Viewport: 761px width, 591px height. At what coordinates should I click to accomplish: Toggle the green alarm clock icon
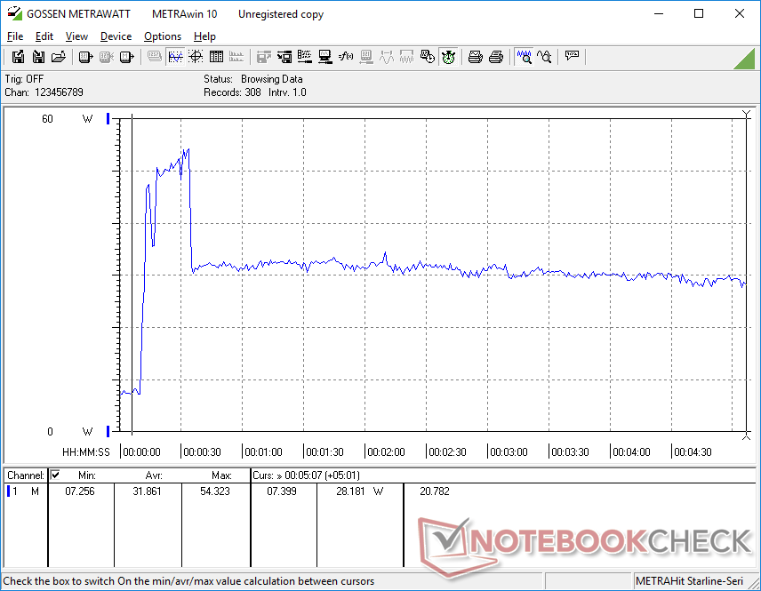click(448, 57)
